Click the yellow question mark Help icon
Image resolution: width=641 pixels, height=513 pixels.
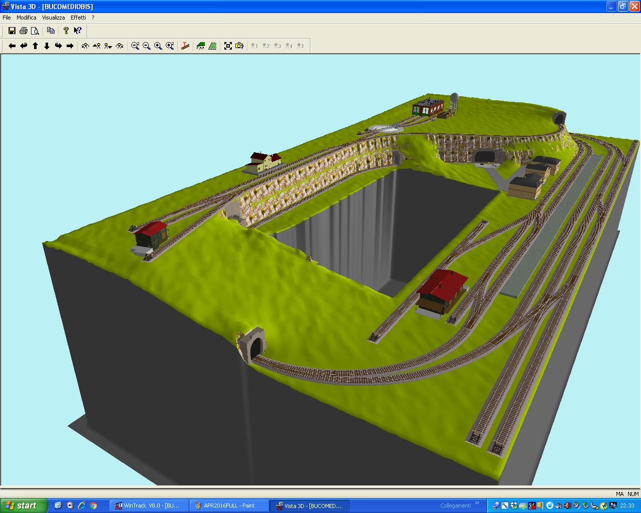pos(66,31)
